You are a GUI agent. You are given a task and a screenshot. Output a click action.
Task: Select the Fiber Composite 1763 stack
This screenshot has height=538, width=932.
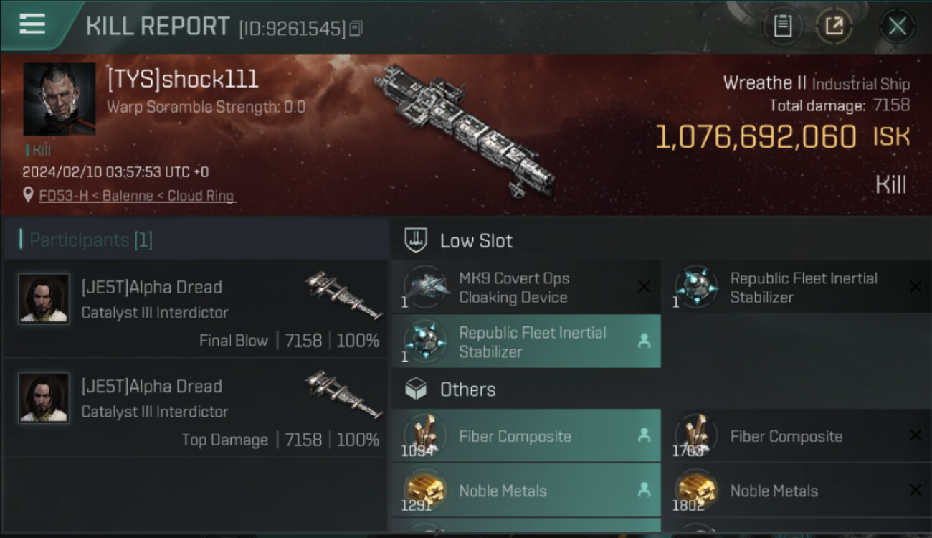(786, 436)
